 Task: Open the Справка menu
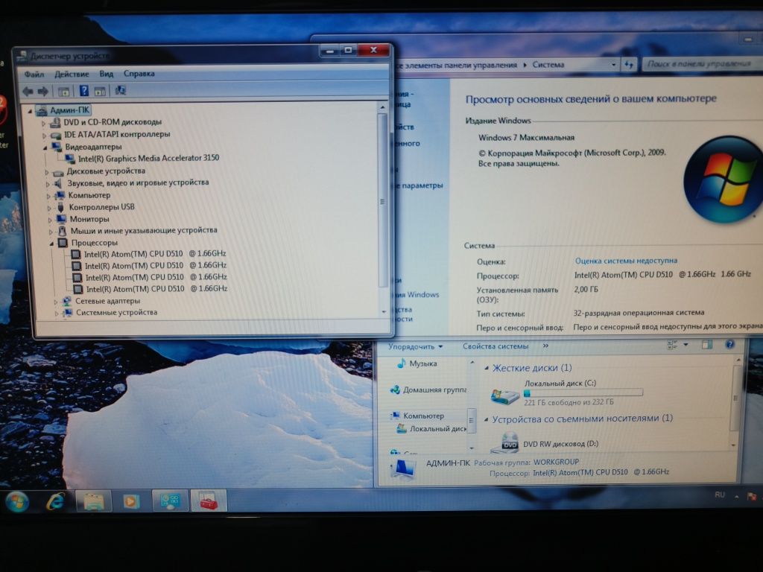click(x=139, y=74)
